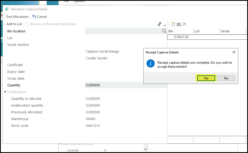Enable Browse on Reserved Lots/Serials checkbox
The width and height of the screenshot is (248, 153).
click(27, 24)
